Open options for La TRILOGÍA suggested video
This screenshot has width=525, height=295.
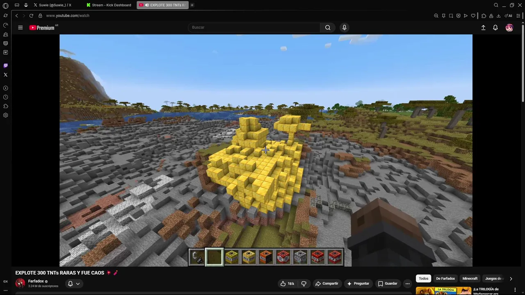(515, 290)
